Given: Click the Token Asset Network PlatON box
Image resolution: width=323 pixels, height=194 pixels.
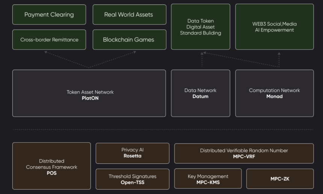Looking at the screenshot, I should coord(89,93).
